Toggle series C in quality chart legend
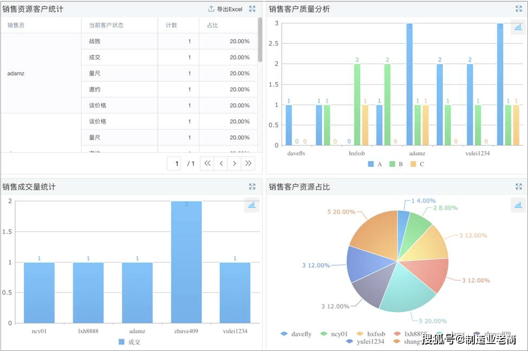The width and height of the screenshot is (528, 351). coord(417,164)
